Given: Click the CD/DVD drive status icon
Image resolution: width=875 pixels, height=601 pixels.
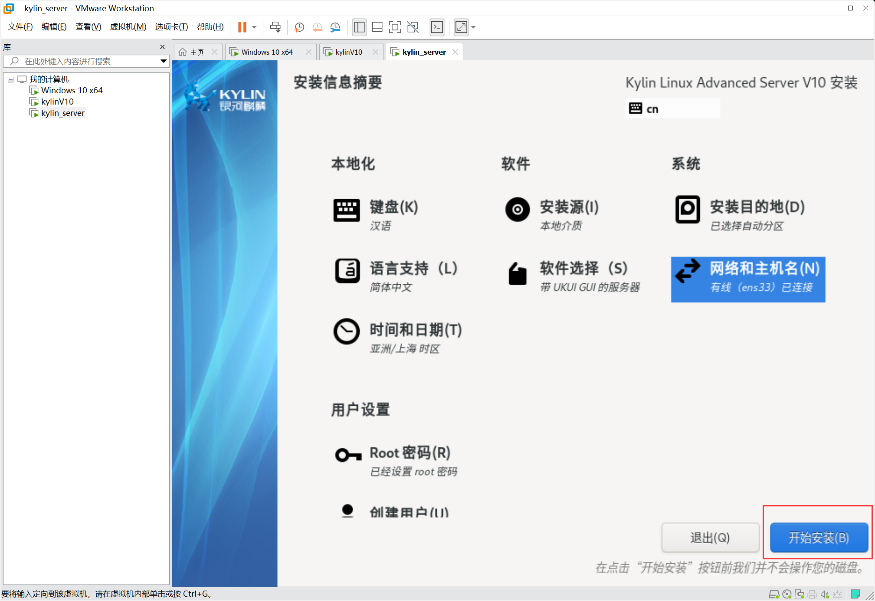Looking at the screenshot, I should (787, 594).
